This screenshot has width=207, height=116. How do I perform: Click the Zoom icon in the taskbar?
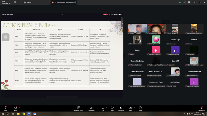coord(29,114)
